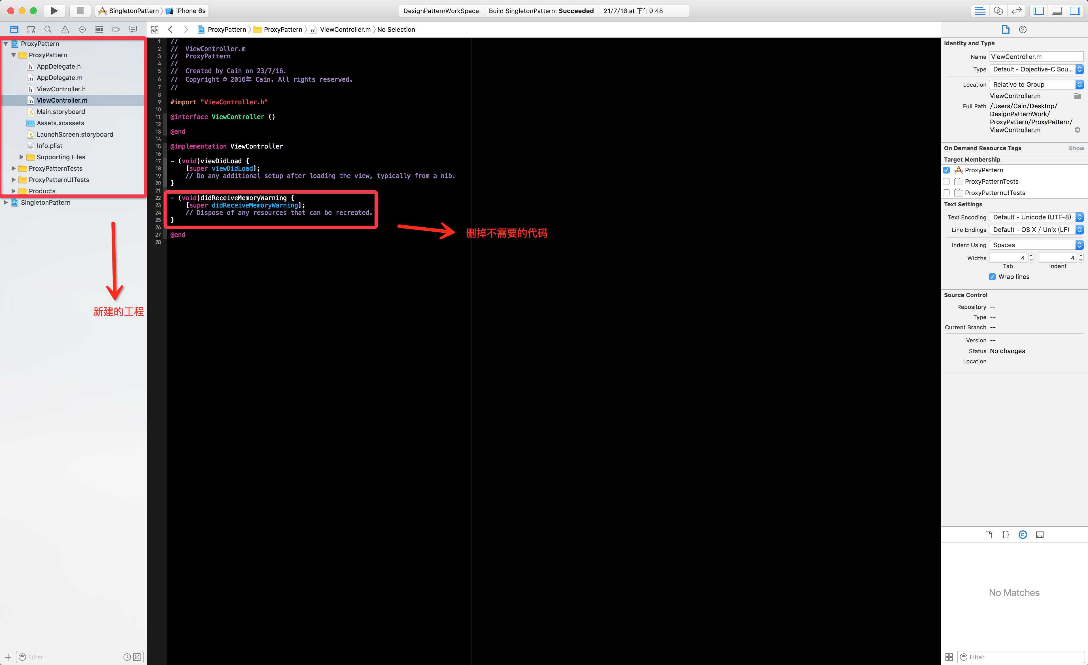Viewport: 1088px width, 665px height.
Task: Show the Breakpoint navigator
Action: (116, 29)
